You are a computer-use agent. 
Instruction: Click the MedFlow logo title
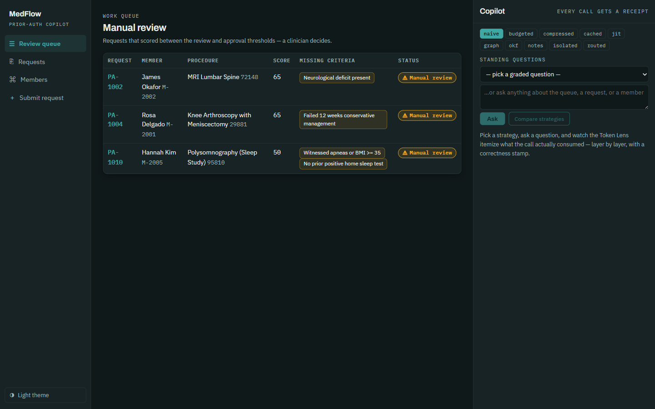click(25, 14)
